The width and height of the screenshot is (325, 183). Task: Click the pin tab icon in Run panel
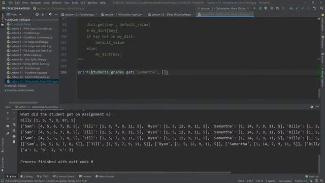click(8, 133)
